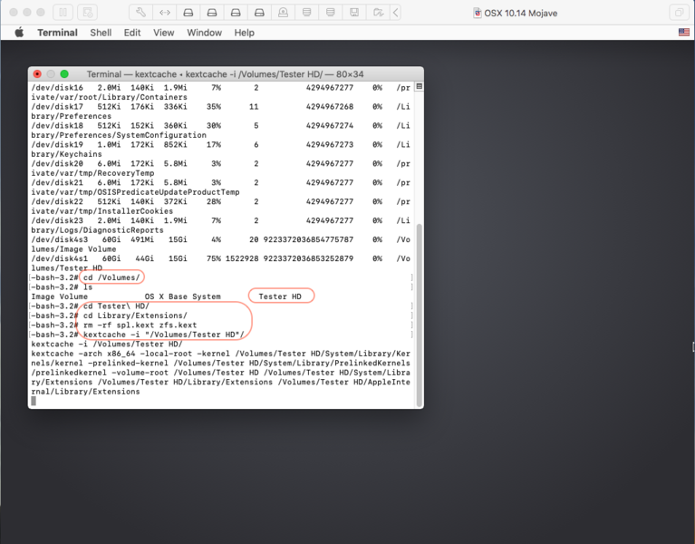Screen dimensions: 695x544
Task: Click the camera device icon in VM toolbar
Action: point(283,13)
